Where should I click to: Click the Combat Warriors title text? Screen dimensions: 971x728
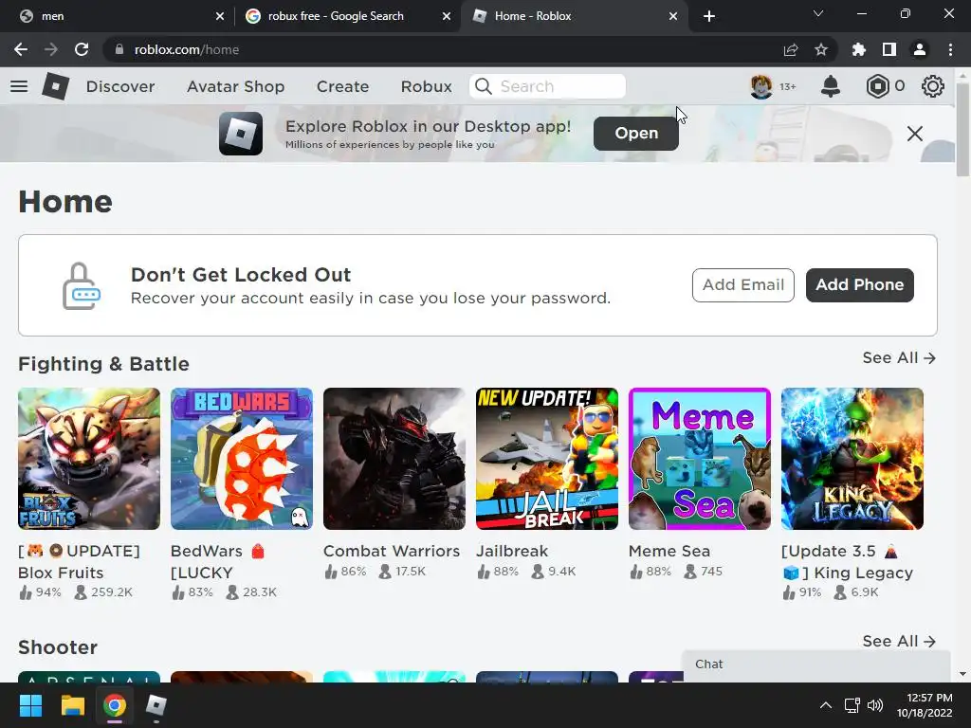coord(392,551)
